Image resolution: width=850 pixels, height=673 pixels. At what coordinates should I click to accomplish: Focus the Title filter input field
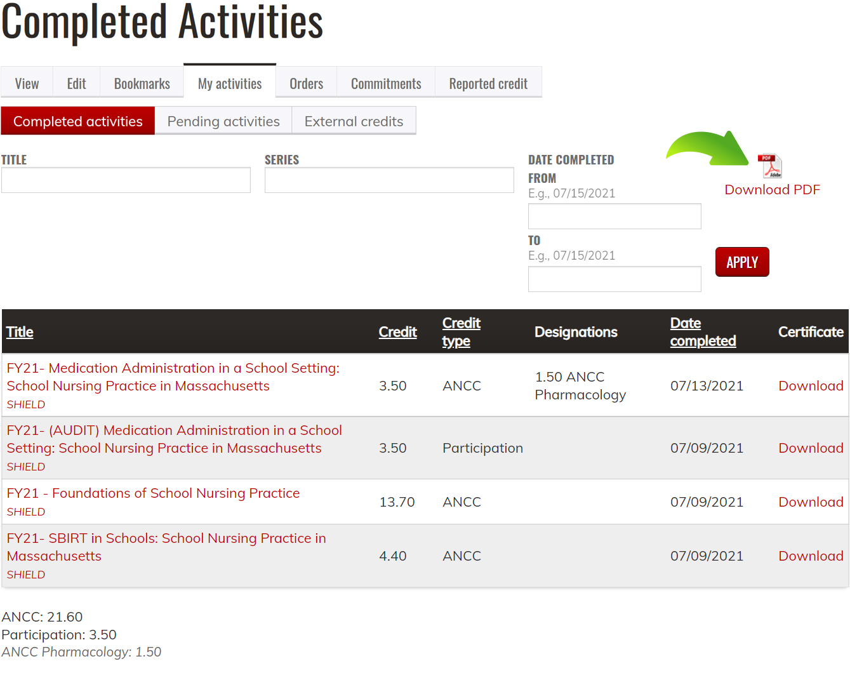coord(126,180)
